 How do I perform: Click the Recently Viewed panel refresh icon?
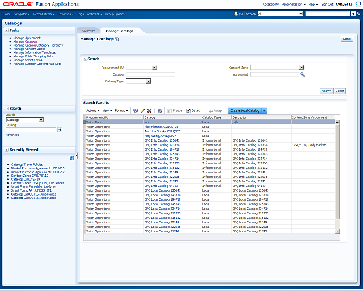click(72, 158)
